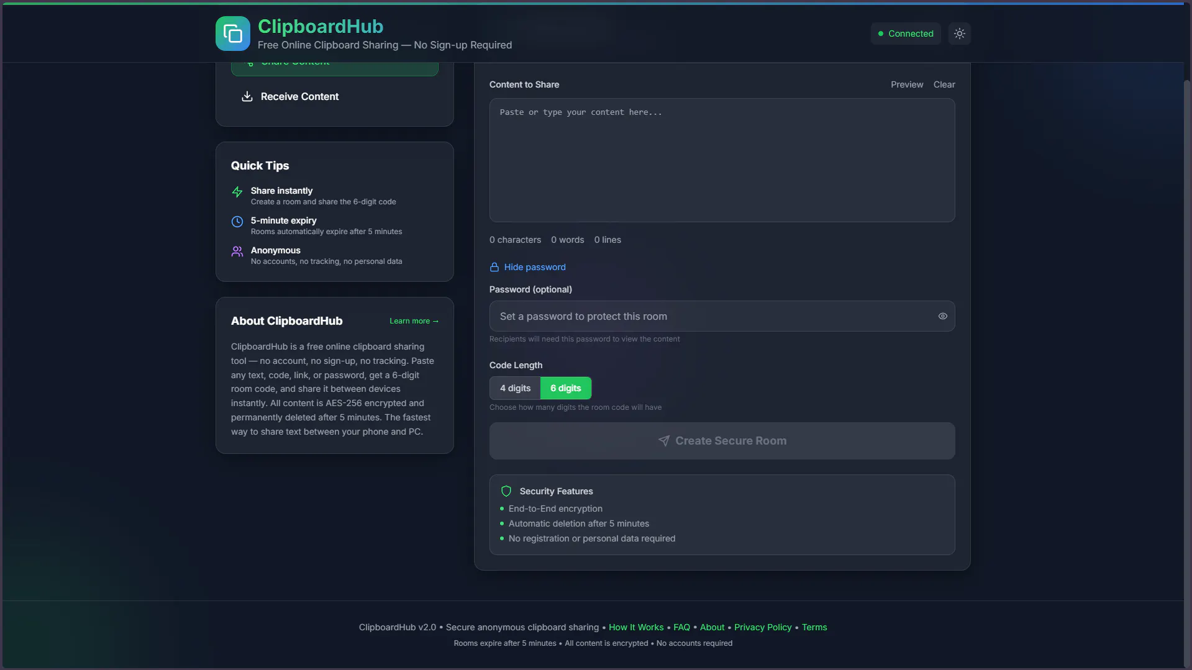The width and height of the screenshot is (1192, 670).
Task: Select the 6 digits code length
Action: [566, 388]
